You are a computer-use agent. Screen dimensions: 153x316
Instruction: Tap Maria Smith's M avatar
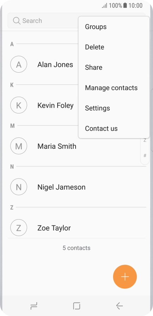coord(19,146)
